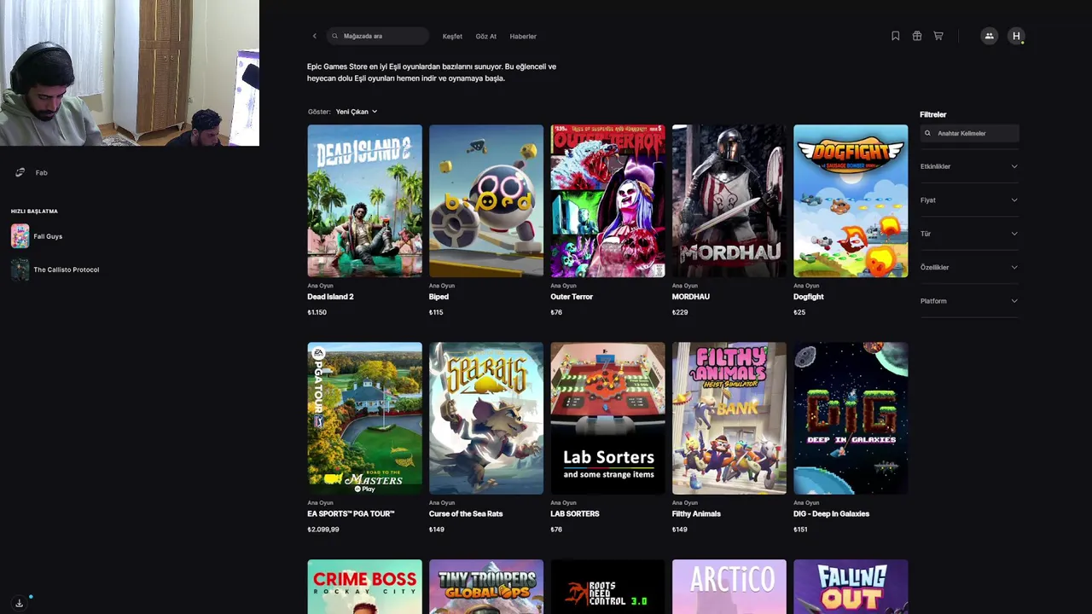Open the EA SPORTS PGA TOUR cover
Screen dimensions: 1092x614
tap(364, 418)
